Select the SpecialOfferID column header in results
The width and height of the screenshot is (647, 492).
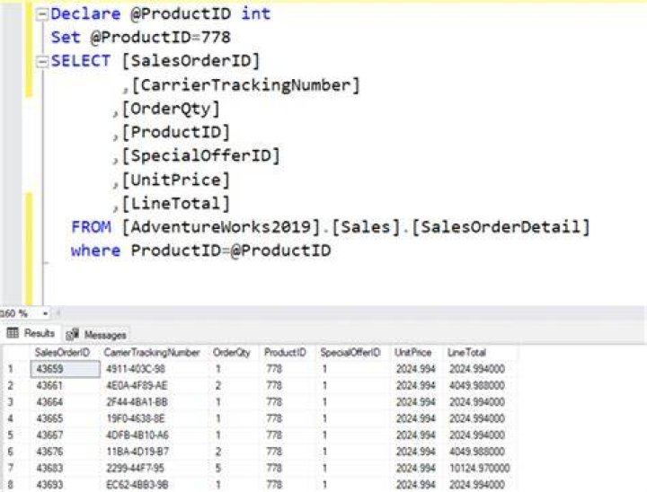point(350,353)
